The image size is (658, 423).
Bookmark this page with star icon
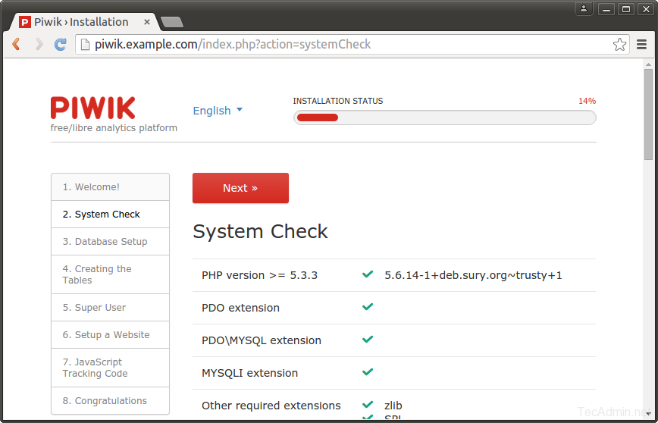[x=619, y=45]
